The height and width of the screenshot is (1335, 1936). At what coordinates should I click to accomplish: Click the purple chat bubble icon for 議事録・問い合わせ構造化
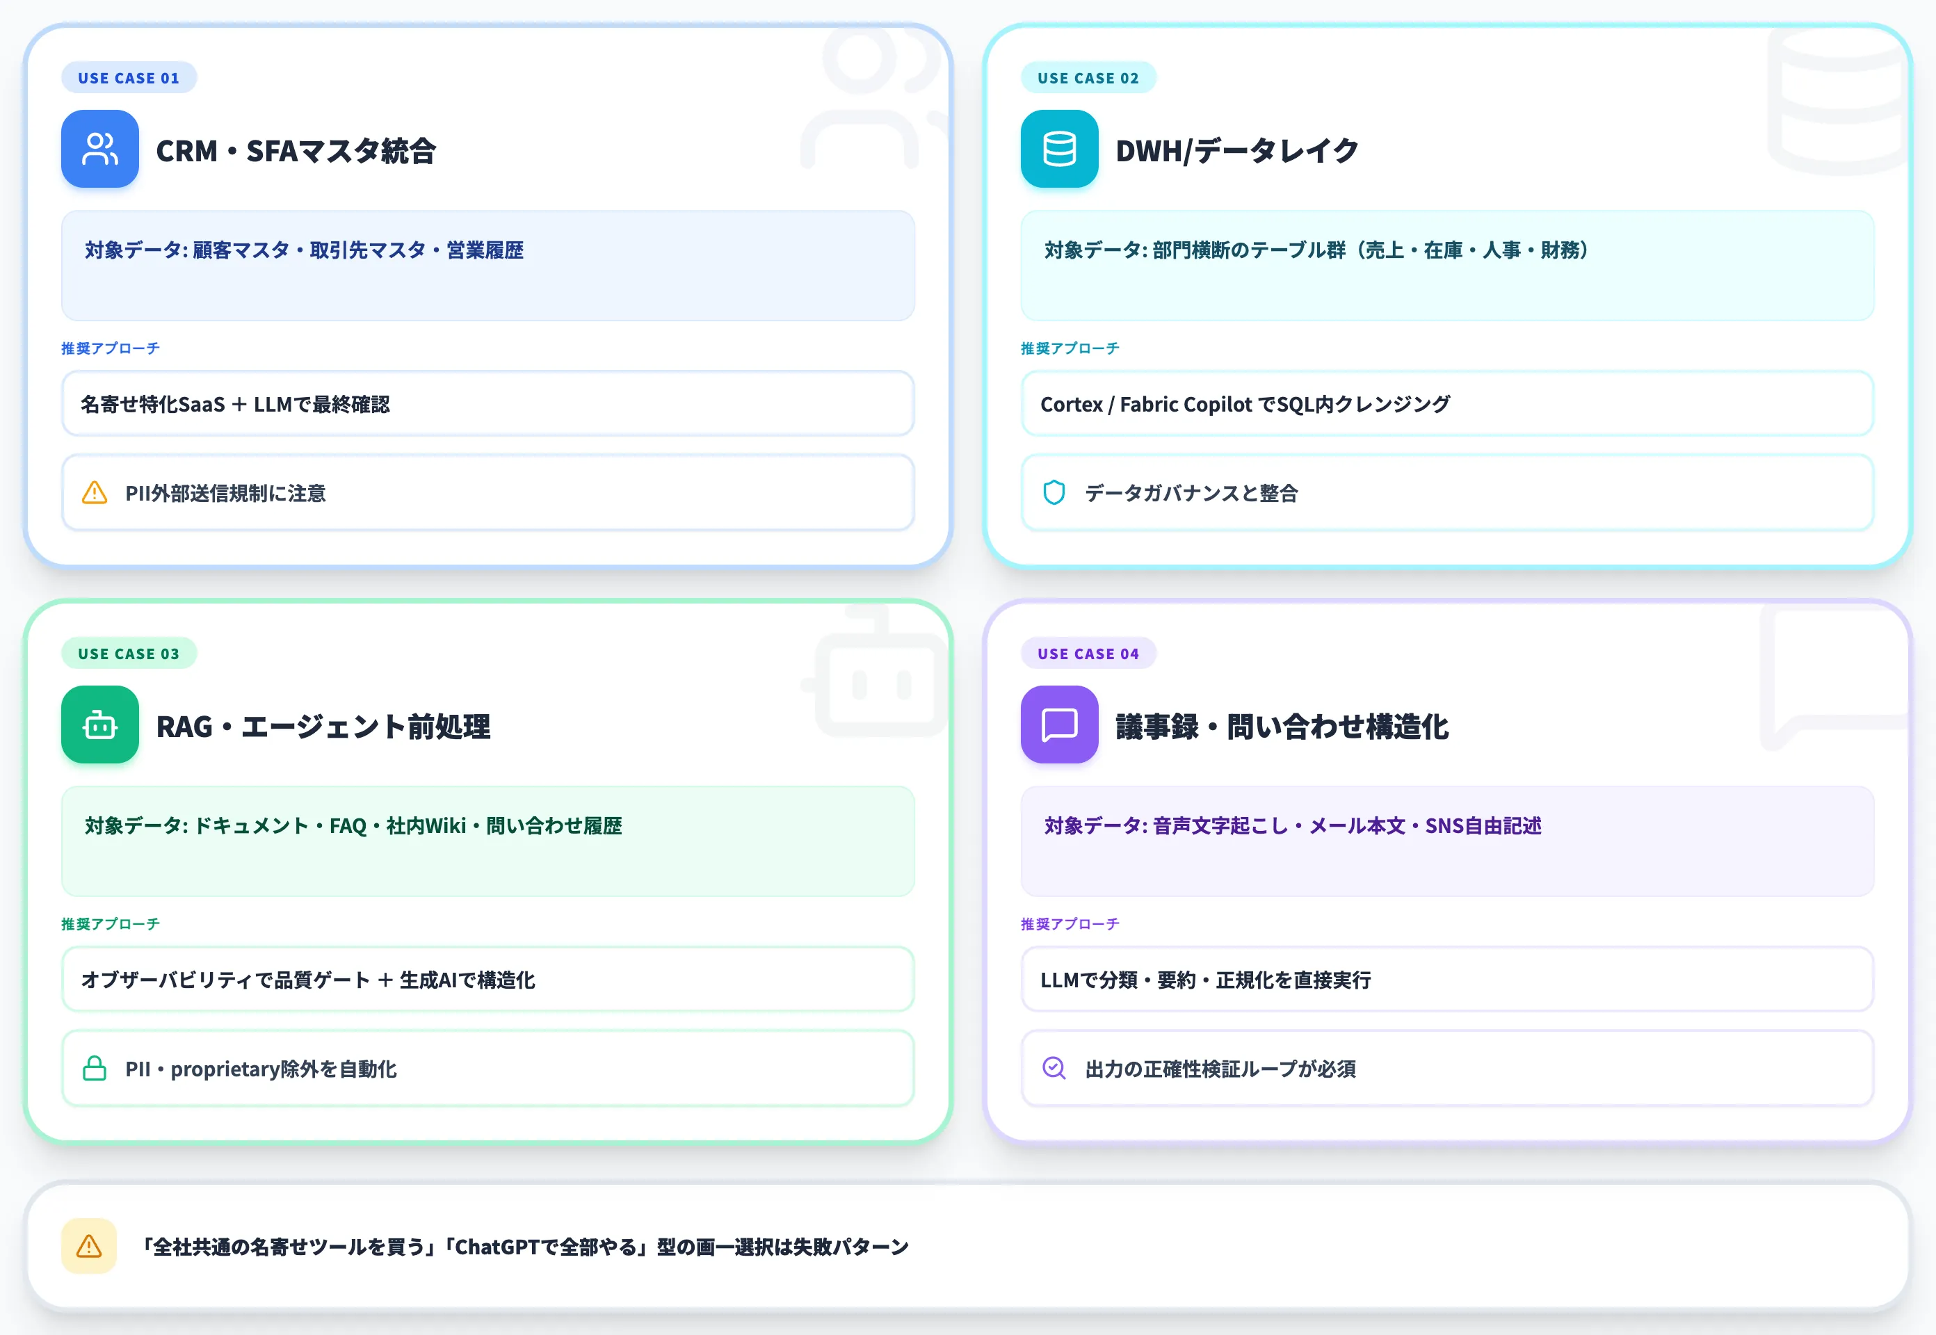(1059, 725)
